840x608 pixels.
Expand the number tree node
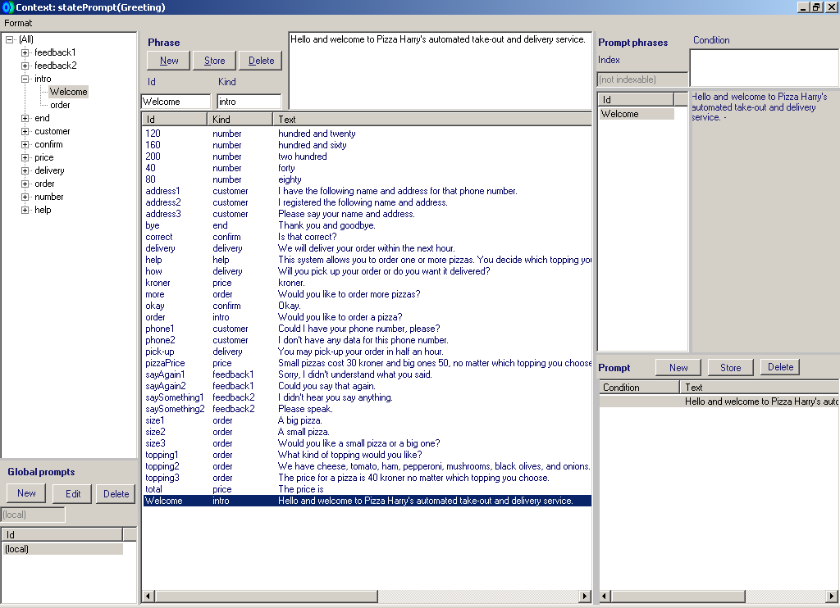pos(25,197)
